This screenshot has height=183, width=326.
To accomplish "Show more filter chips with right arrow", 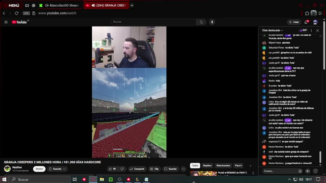I will point(250,166).
